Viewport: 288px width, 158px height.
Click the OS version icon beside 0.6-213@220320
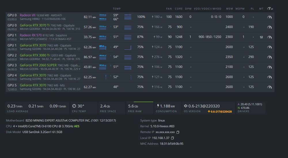185,106
